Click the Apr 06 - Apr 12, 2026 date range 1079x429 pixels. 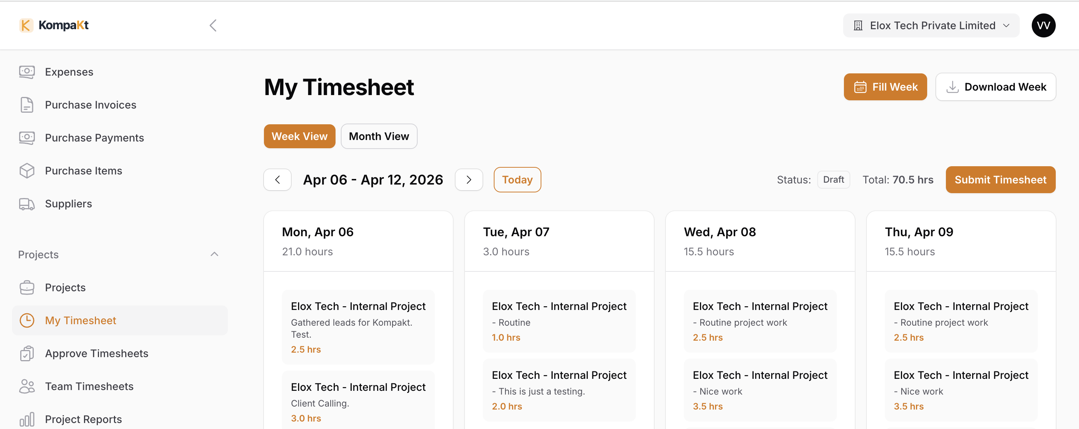(373, 180)
